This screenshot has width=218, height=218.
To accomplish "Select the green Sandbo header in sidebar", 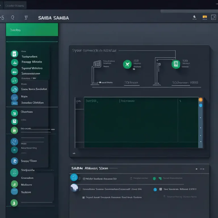I will (x=32, y=30).
